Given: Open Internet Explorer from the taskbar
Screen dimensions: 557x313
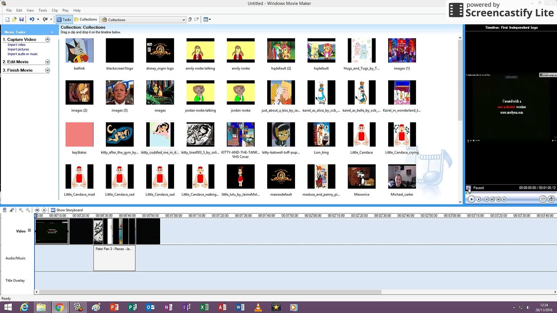Looking at the screenshot, I should tap(24, 307).
